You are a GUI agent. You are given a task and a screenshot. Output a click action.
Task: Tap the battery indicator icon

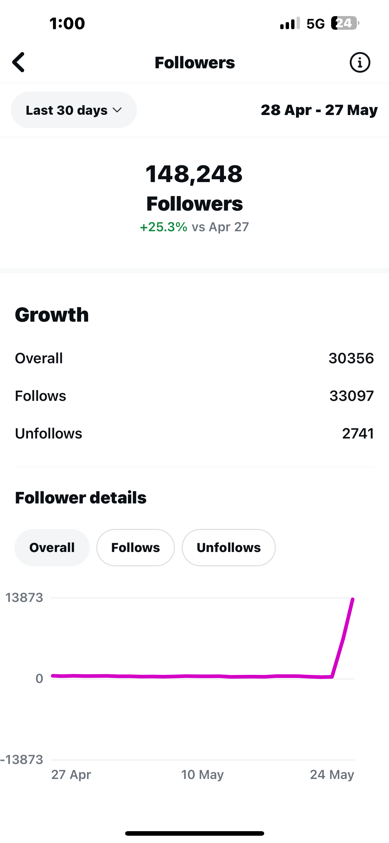pos(345,23)
